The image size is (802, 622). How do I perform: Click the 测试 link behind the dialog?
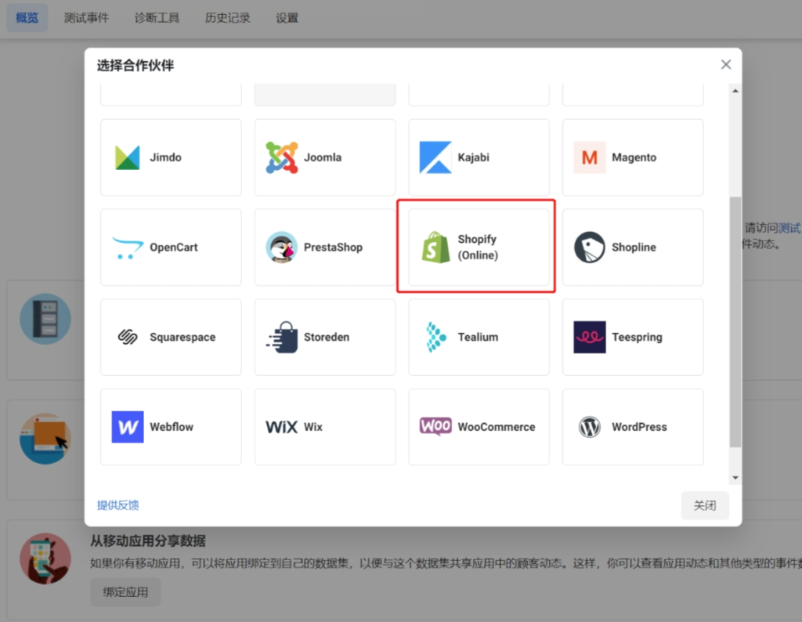789,228
